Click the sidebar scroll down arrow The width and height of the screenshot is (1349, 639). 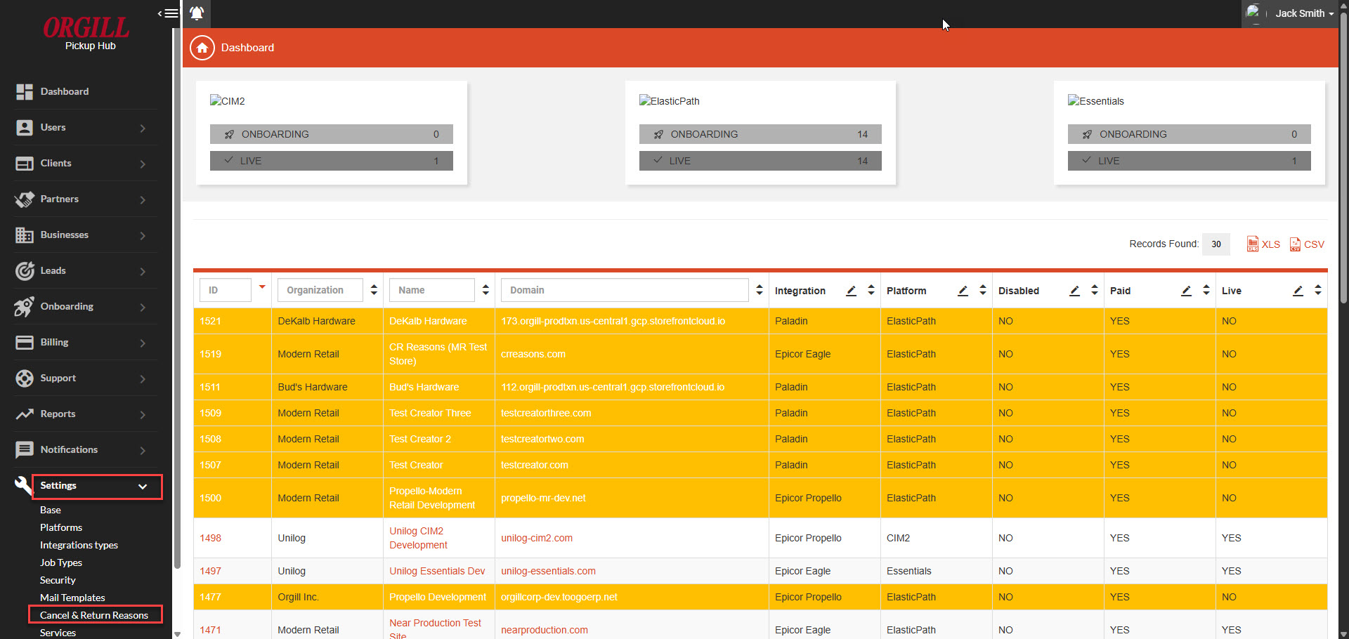pyautogui.click(x=177, y=634)
